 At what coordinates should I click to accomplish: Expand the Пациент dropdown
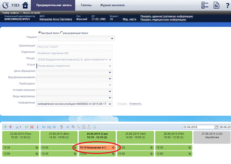pyautogui.click(x=112, y=39)
